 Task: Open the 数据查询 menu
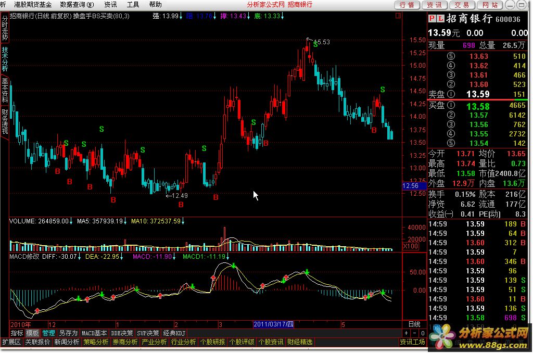[77, 5]
